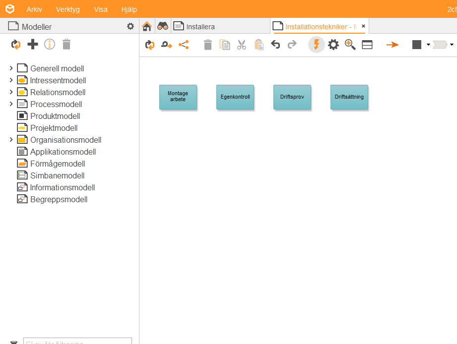Image resolution: width=457 pixels, height=344 pixels.
Task: Expand the Generell modell tree node
Action: pos(11,68)
